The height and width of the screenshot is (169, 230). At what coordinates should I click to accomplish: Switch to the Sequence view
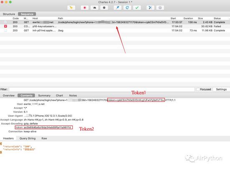coord(27,14)
